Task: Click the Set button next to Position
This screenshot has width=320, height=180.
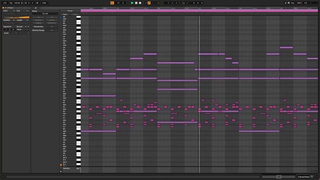Action: (14, 20)
